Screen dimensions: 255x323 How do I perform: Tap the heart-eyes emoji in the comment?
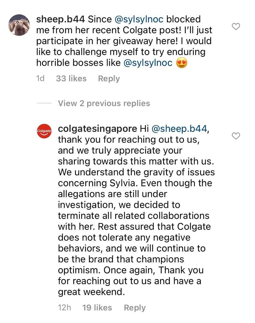tap(182, 63)
